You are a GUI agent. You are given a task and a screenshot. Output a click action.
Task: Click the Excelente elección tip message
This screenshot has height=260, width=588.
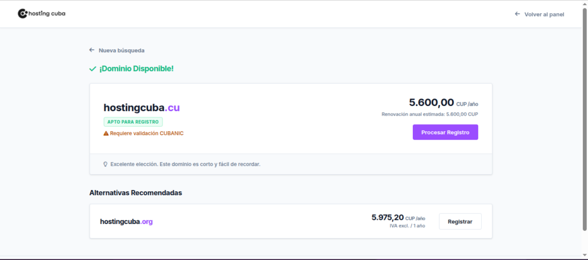pyautogui.click(x=185, y=164)
